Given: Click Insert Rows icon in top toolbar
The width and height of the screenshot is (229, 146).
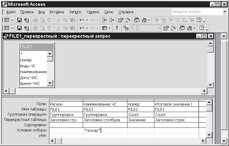Looking at the screenshot, I should 104,20.
